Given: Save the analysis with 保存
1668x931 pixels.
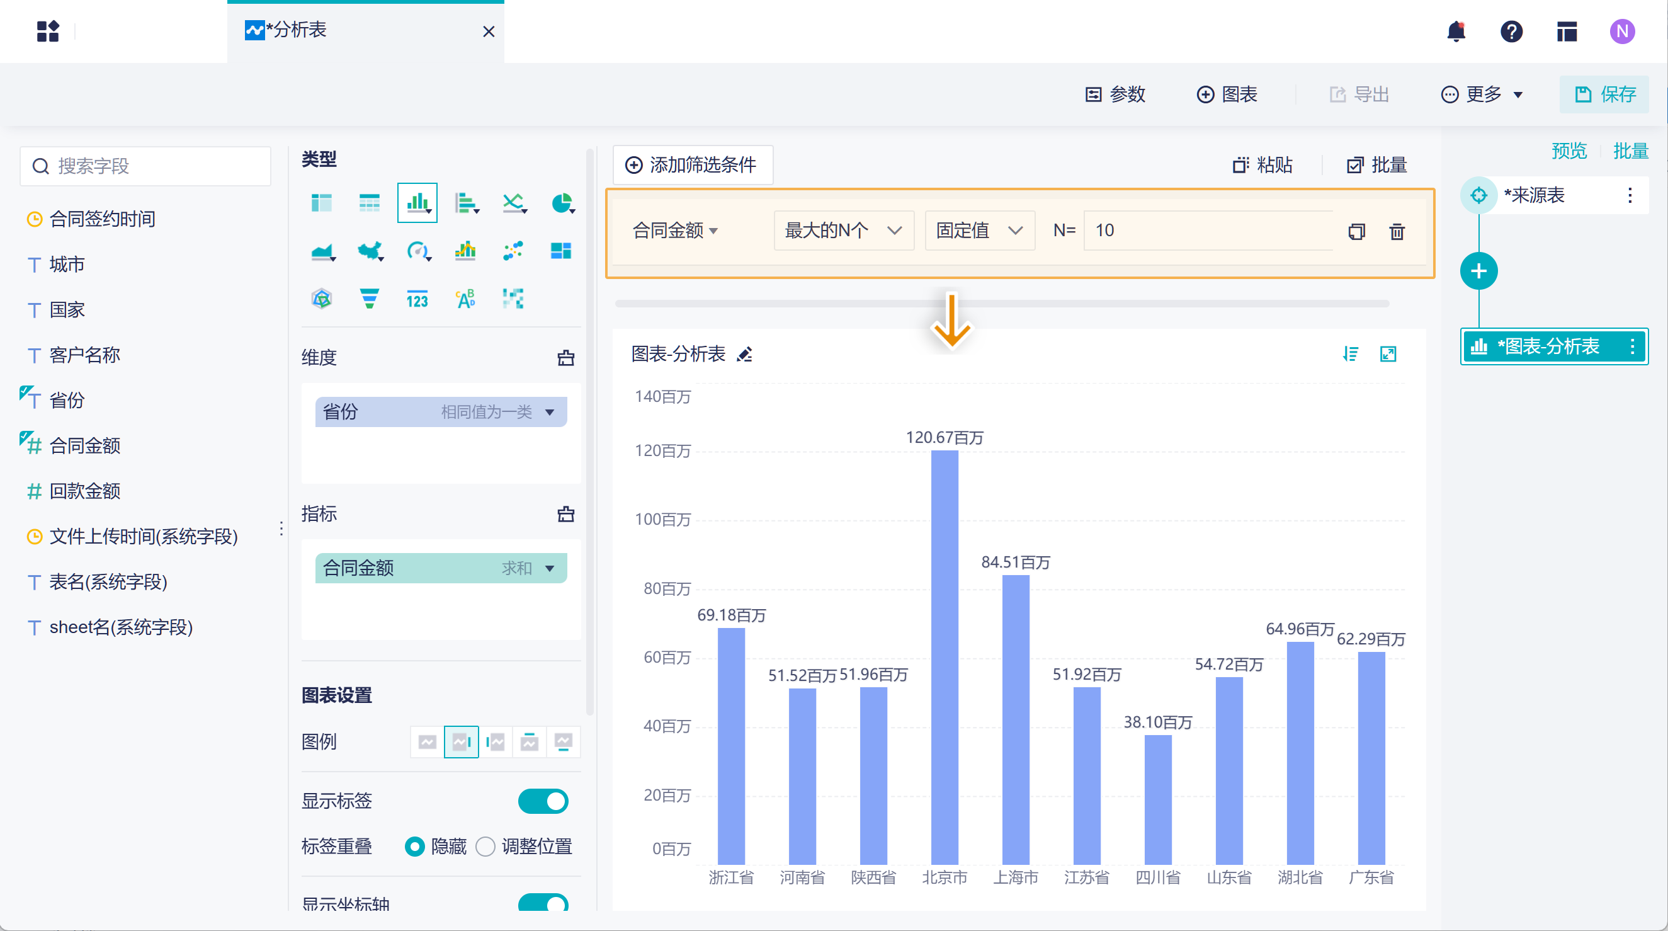Looking at the screenshot, I should coord(1604,94).
